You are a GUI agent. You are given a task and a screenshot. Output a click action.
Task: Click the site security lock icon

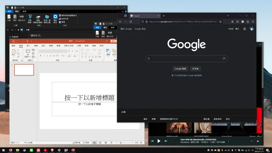[x=147, y=22]
